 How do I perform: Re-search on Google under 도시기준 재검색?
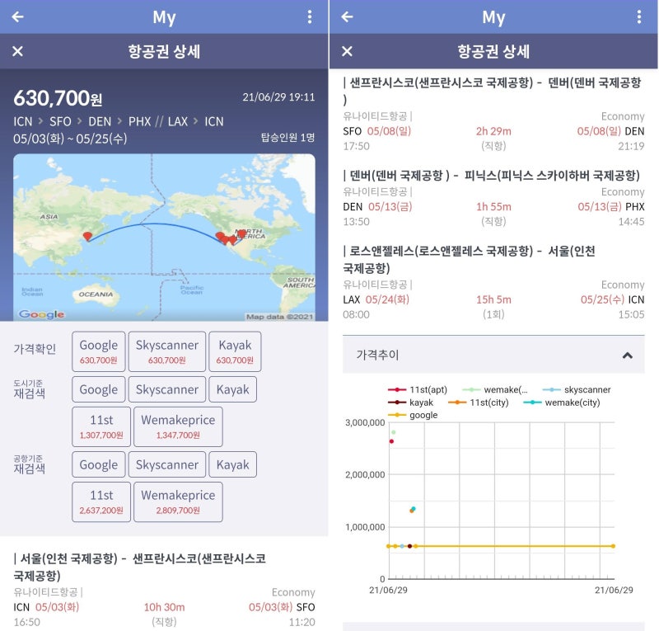99,389
